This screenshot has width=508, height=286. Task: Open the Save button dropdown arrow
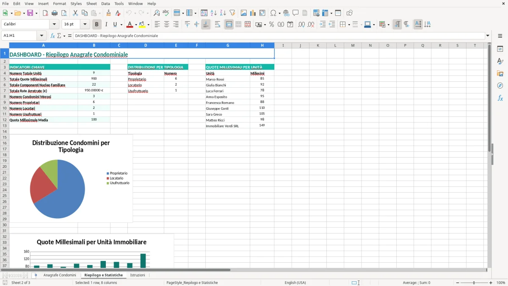36,13
